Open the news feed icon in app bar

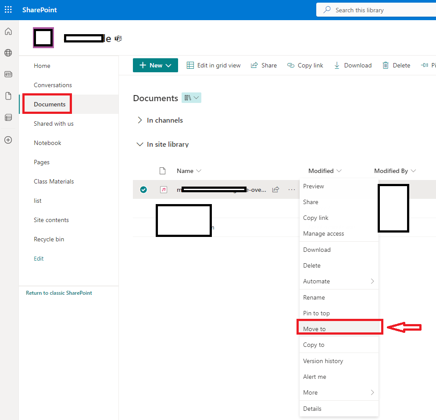point(8,74)
